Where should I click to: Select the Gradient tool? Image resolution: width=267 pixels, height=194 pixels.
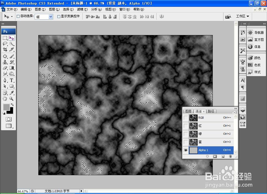11,68
